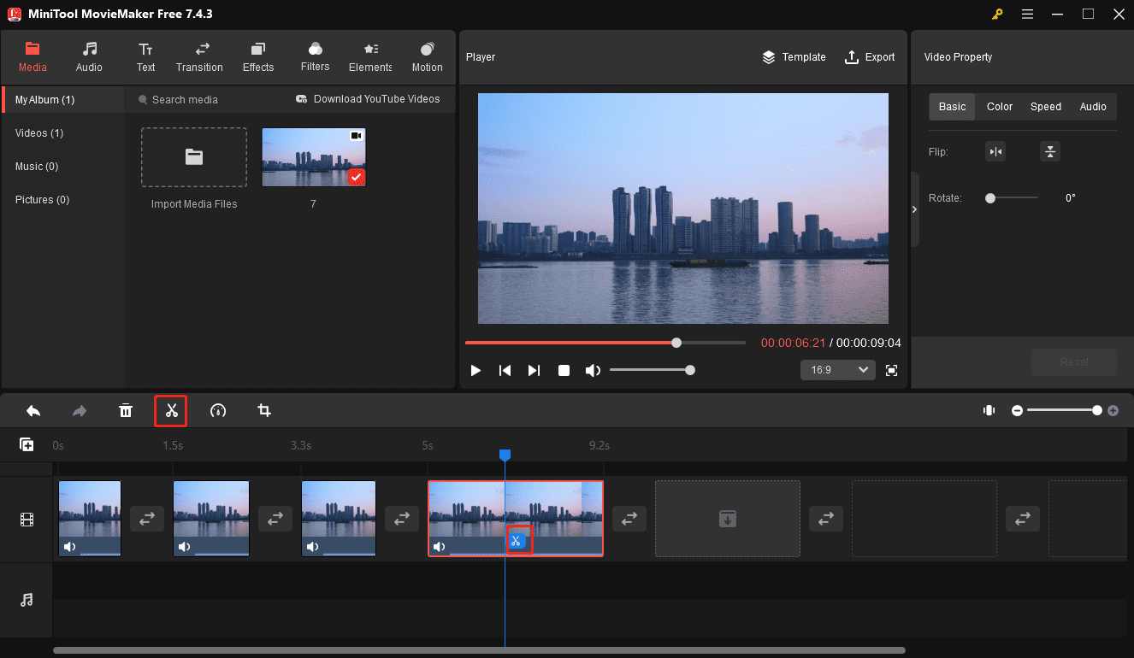Screen dimensions: 1134x658
Task: Play the video preview
Action: [475, 370]
